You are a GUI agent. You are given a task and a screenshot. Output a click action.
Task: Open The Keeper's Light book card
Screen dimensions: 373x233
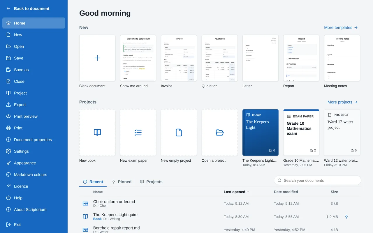click(261, 133)
